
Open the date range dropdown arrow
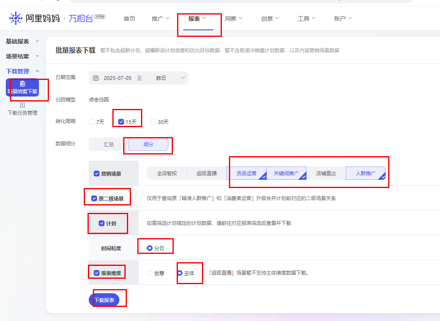coord(183,78)
